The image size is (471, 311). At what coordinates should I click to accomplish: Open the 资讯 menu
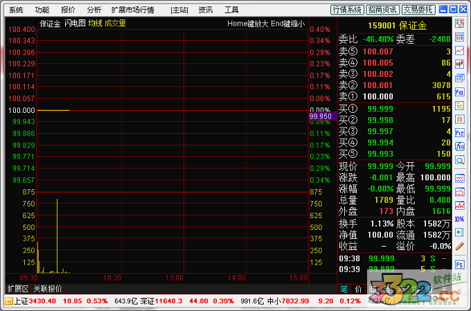coord(206,10)
